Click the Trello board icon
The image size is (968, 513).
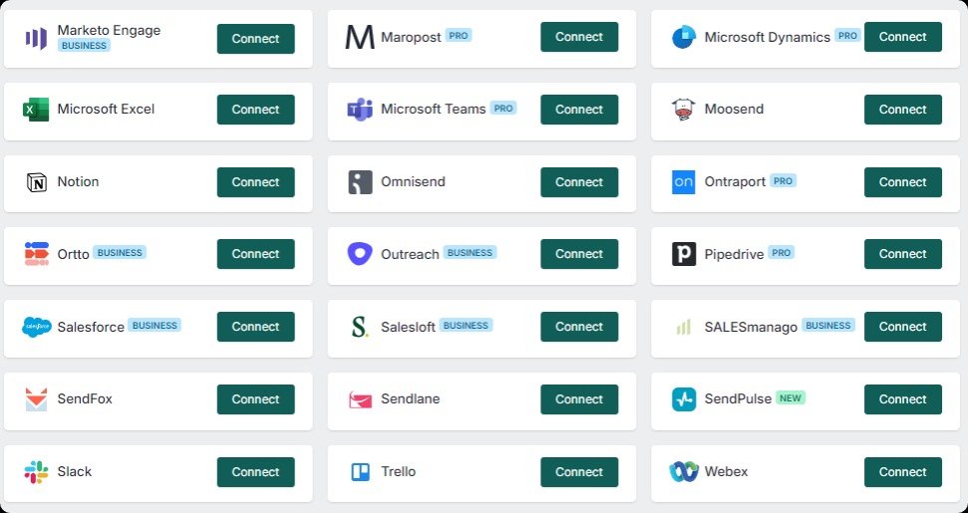(360, 472)
